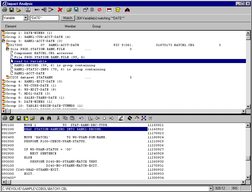Toggle the list view button in top toolbar
The height and width of the screenshot is (192, 252).
28,10
